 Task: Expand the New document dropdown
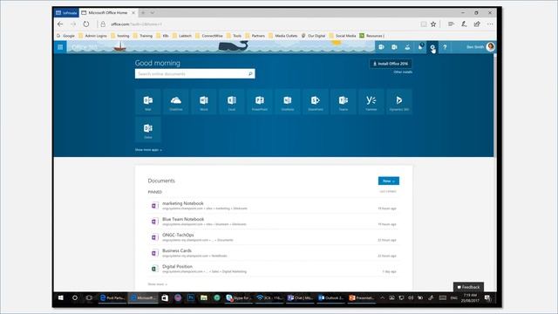pyautogui.click(x=389, y=181)
